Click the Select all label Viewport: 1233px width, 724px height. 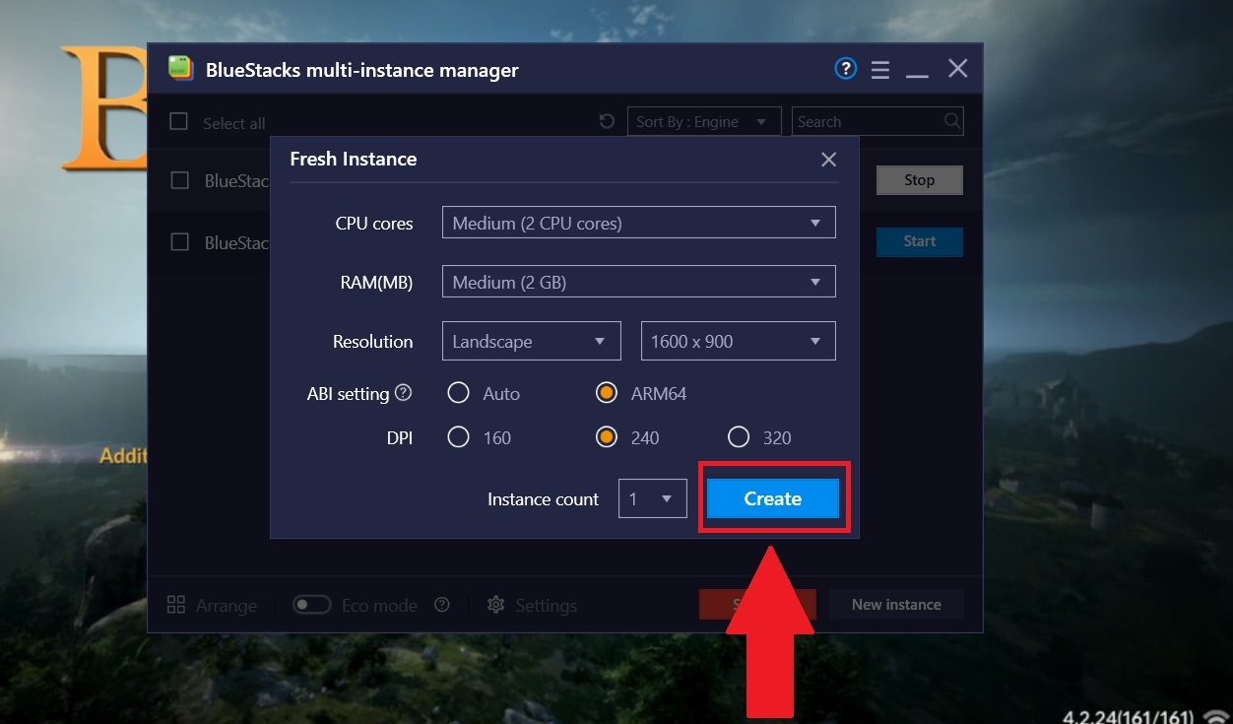pos(234,123)
